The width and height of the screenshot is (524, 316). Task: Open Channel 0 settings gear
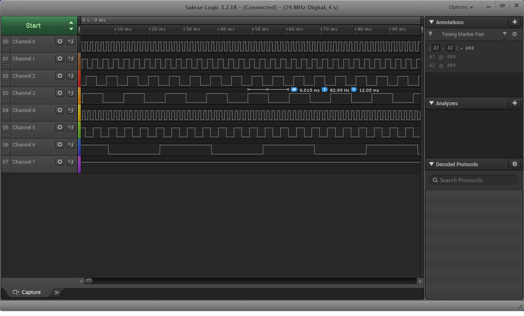60,41
